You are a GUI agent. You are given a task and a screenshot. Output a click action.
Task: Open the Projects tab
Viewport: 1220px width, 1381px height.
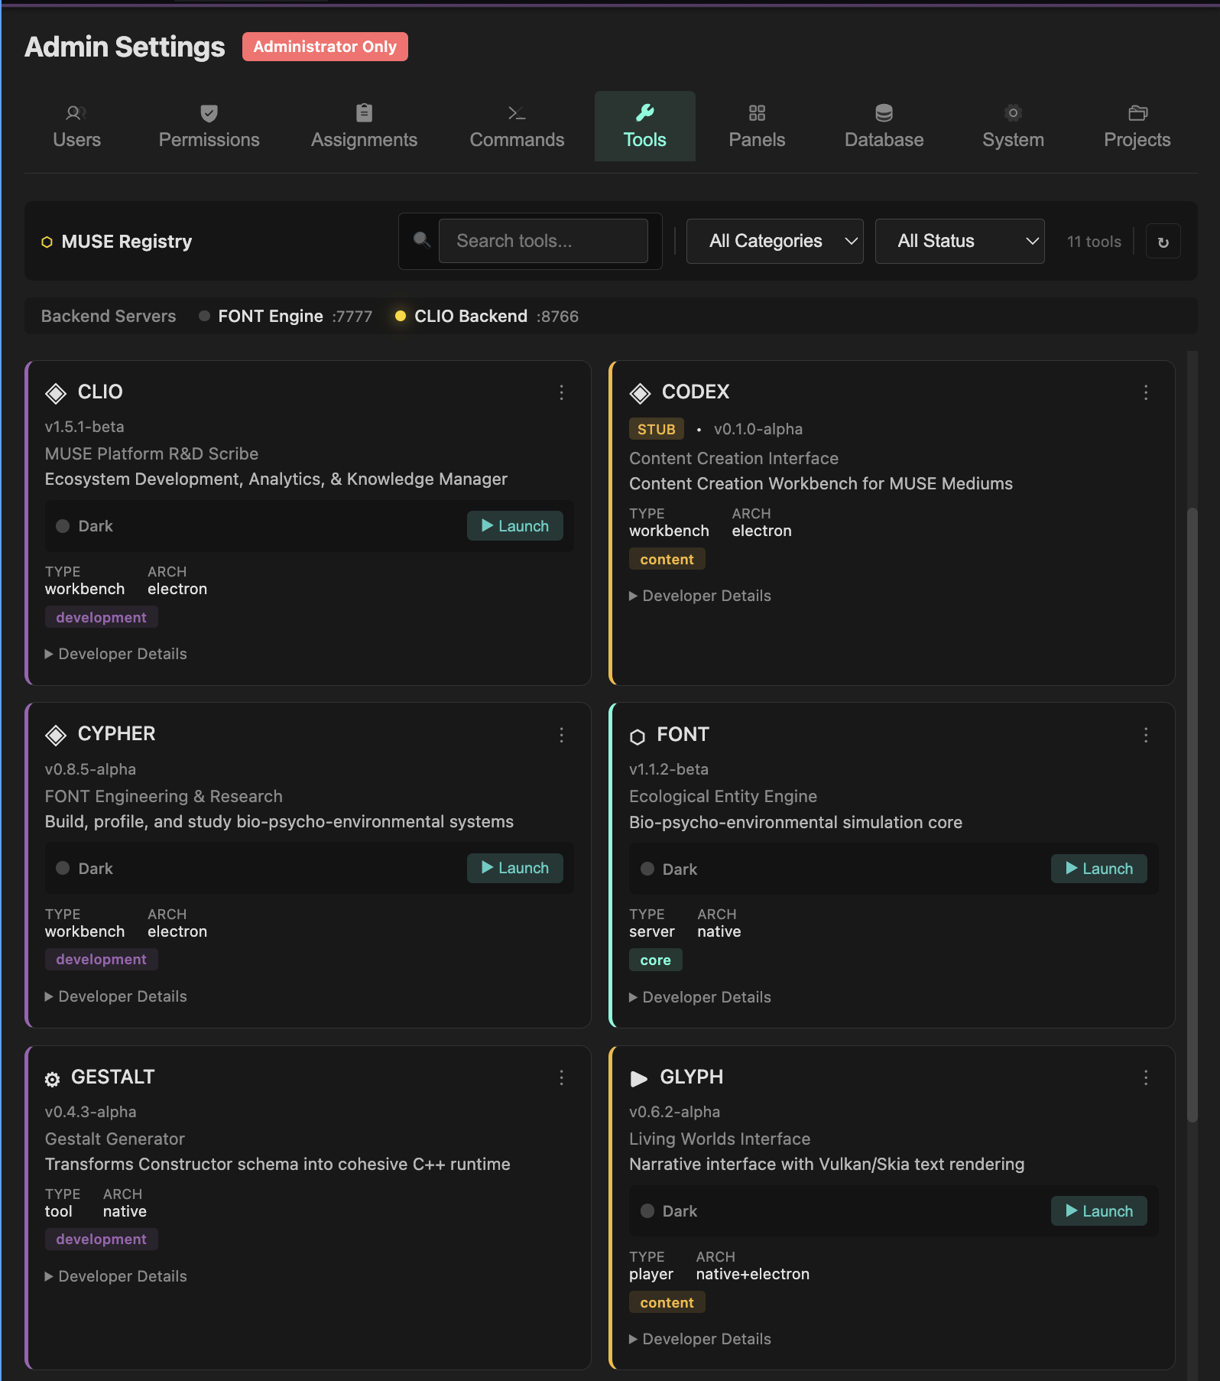(1137, 126)
